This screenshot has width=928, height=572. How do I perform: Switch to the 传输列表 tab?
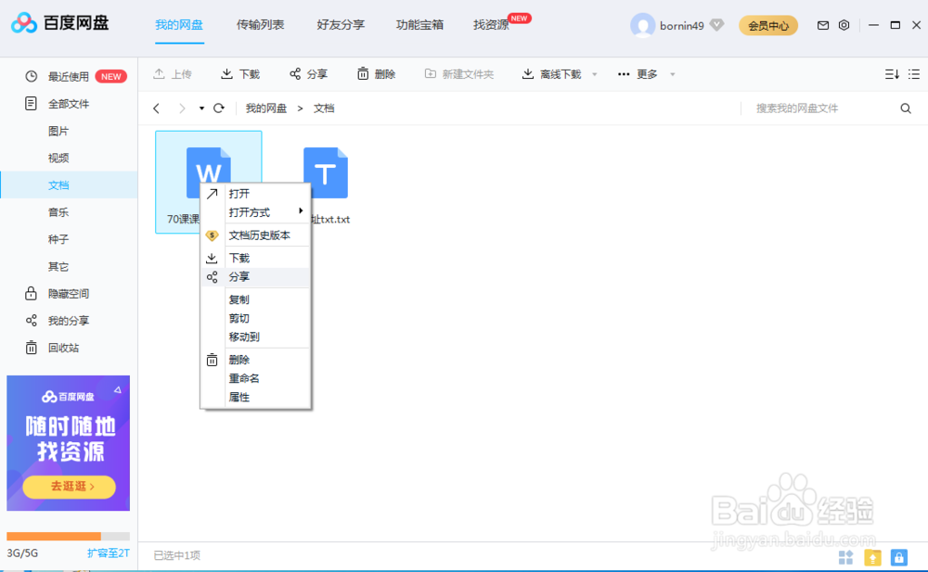260,26
